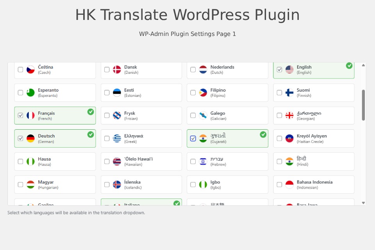
Task: Check the Magyar (Hungarian) checkbox
Action: point(21,184)
